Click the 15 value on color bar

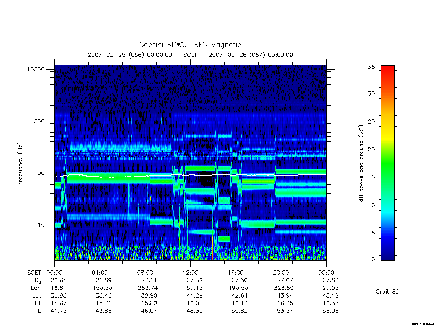[371, 177]
